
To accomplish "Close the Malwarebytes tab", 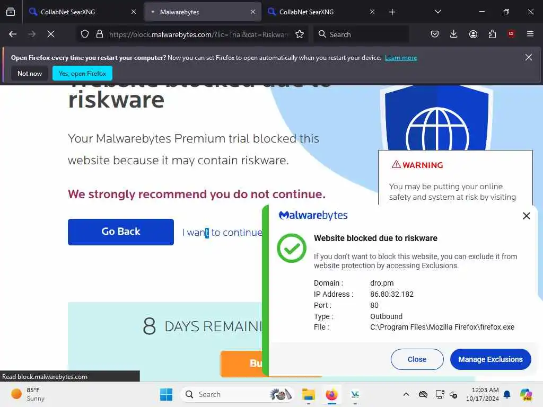I will click(x=253, y=12).
